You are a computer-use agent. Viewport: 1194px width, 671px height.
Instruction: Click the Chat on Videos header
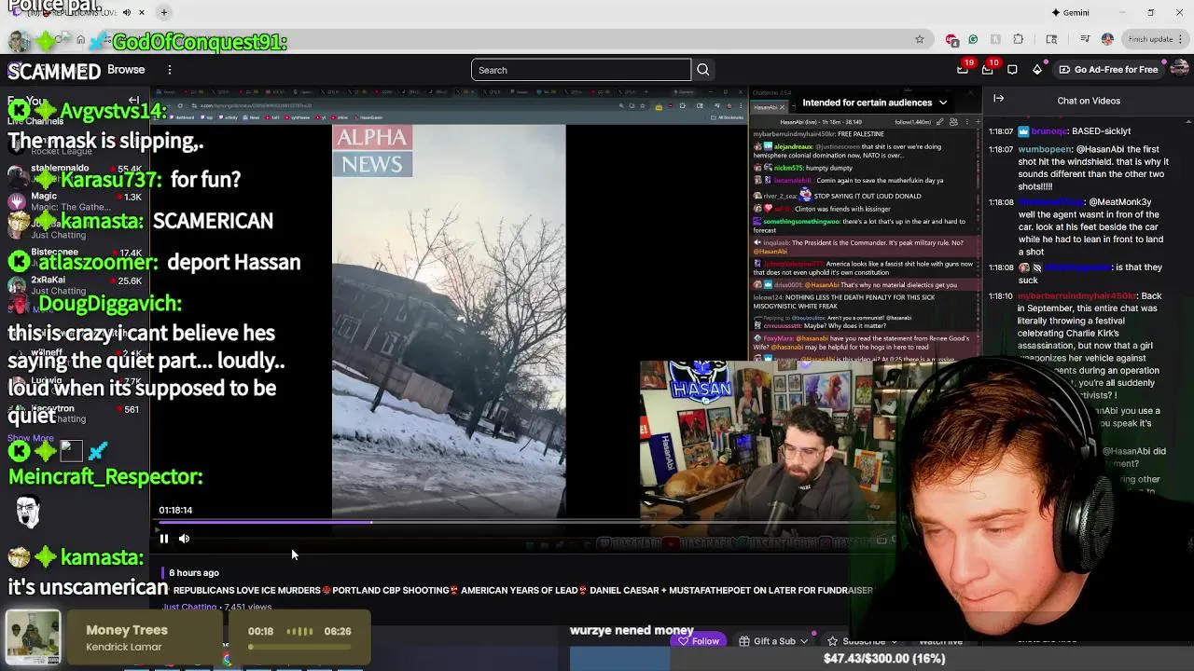(1089, 101)
